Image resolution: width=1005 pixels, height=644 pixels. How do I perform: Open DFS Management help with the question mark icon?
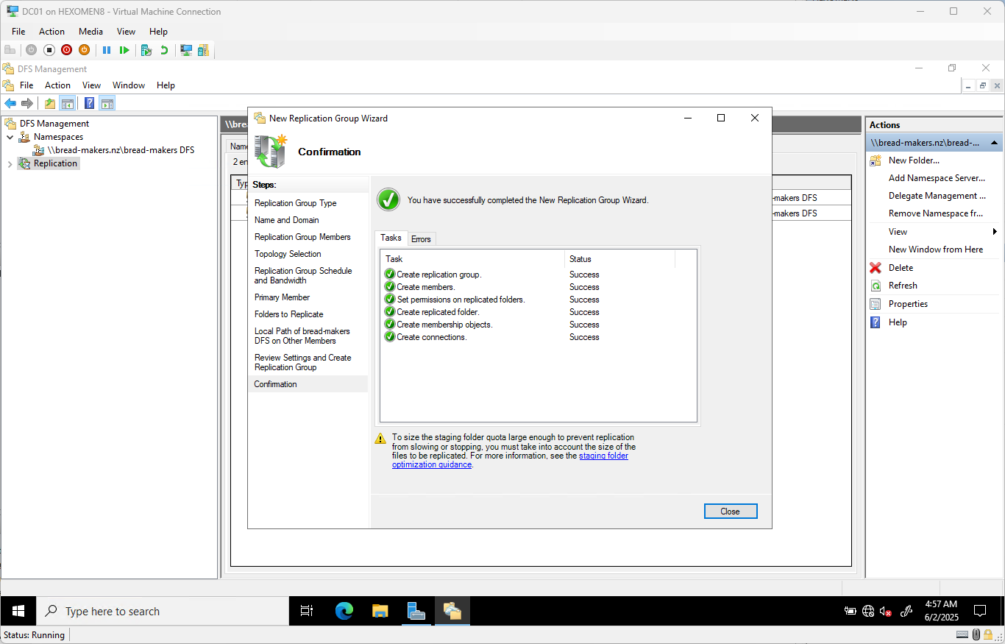coord(89,103)
